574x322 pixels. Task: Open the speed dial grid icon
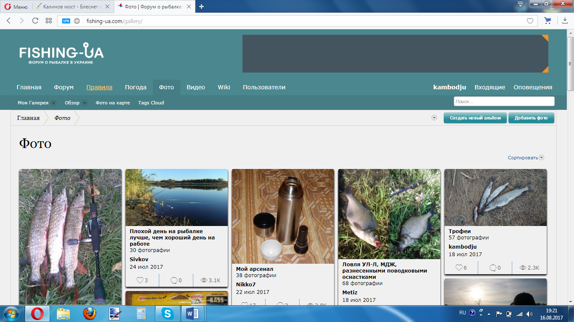[49, 21]
